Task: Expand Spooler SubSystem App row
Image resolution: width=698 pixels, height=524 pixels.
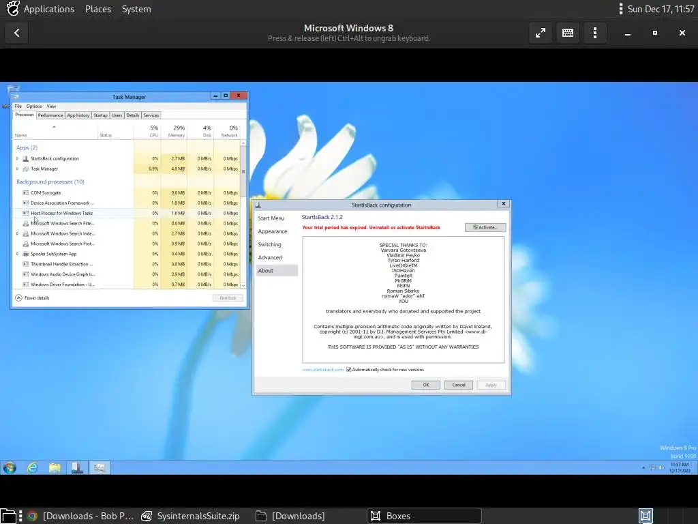Action: tap(17, 254)
